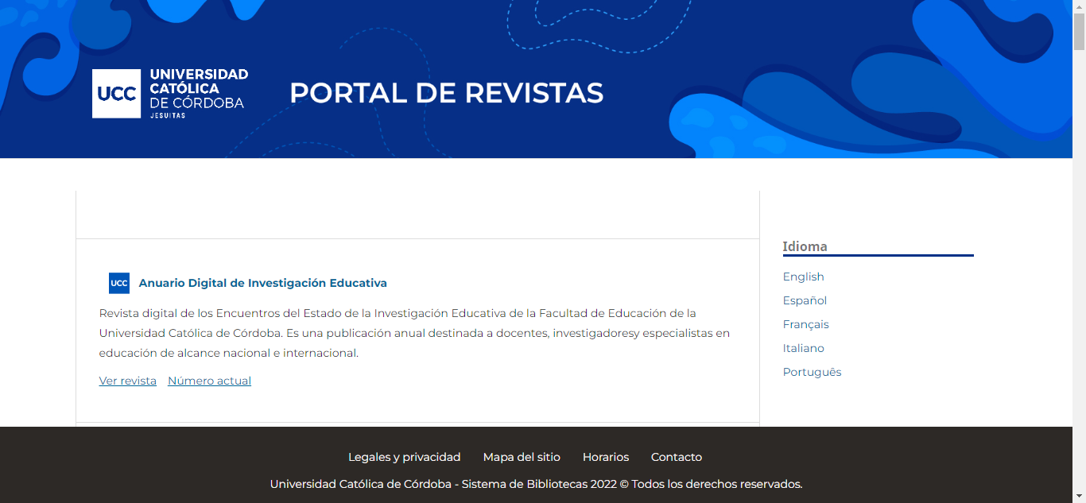1086x503 pixels.
Task: Open Mapa del sitio from the footer
Action: (x=522, y=457)
